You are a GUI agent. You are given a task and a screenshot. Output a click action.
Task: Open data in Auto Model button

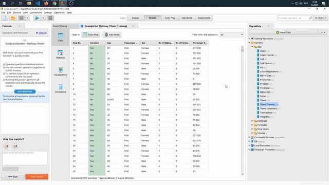coord(112,34)
